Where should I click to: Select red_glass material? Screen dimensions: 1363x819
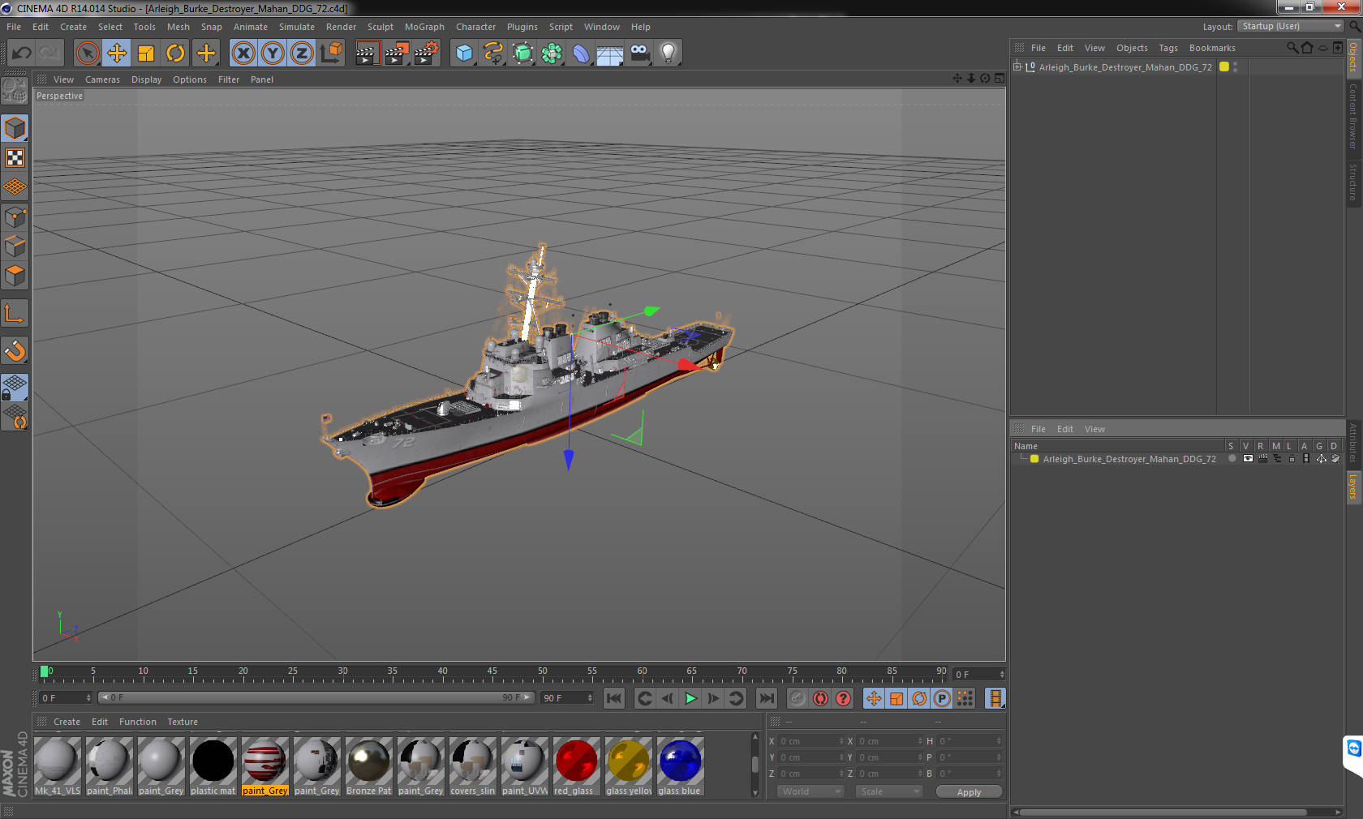point(576,766)
